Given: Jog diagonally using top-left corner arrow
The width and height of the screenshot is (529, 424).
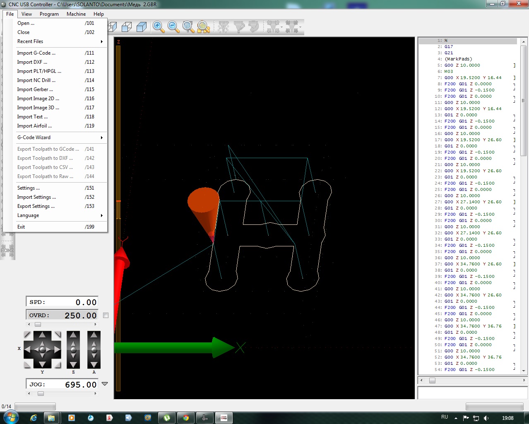Looking at the screenshot, I should (x=27, y=334).
